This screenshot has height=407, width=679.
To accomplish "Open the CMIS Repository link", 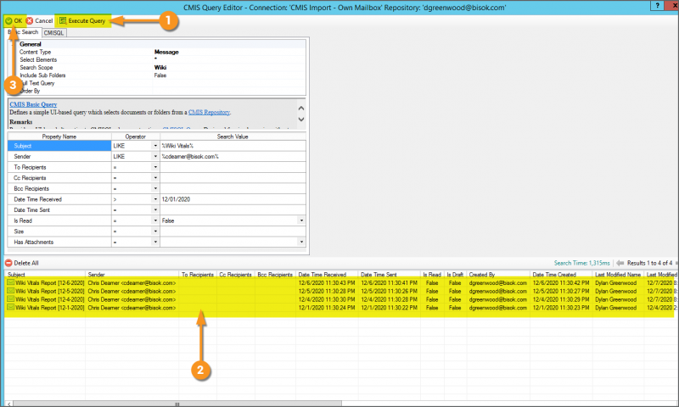I will [x=209, y=112].
